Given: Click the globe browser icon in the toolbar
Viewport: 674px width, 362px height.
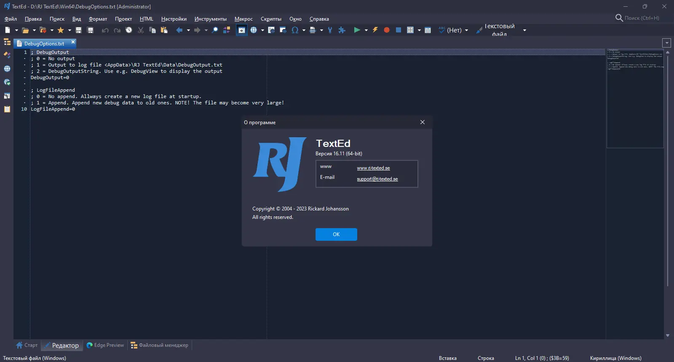Looking at the screenshot, I should pyautogui.click(x=254, y=30).
